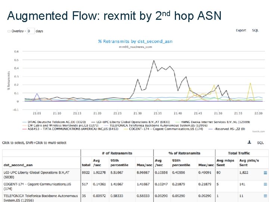The height and width of the screenshot is (202, 269).
Task: Click the value 0.10247
Action: pyautogui.click(x=161, y=184)
